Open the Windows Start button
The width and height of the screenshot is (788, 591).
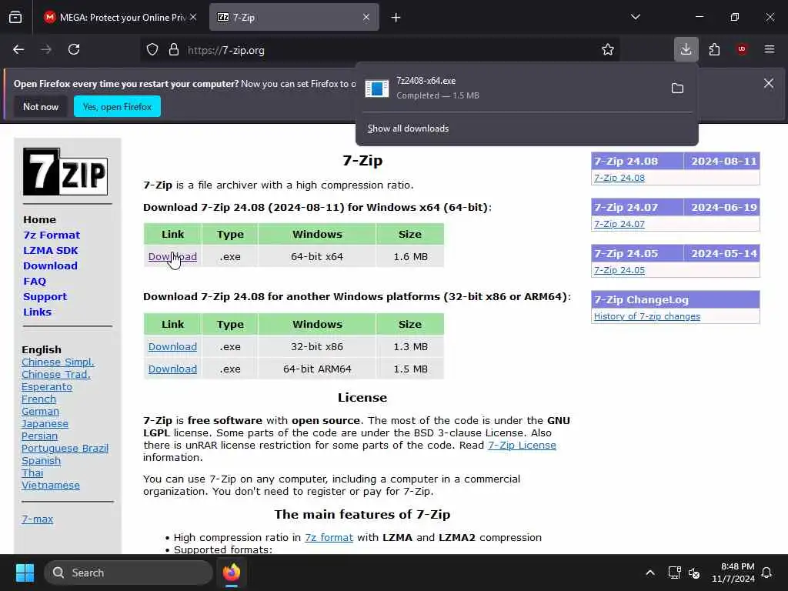(25, 573)
